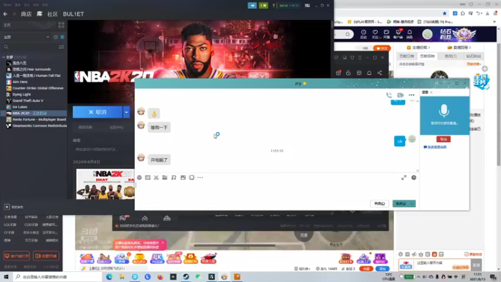
Task: Click the Steam library search field
Action: coord(30,47)
